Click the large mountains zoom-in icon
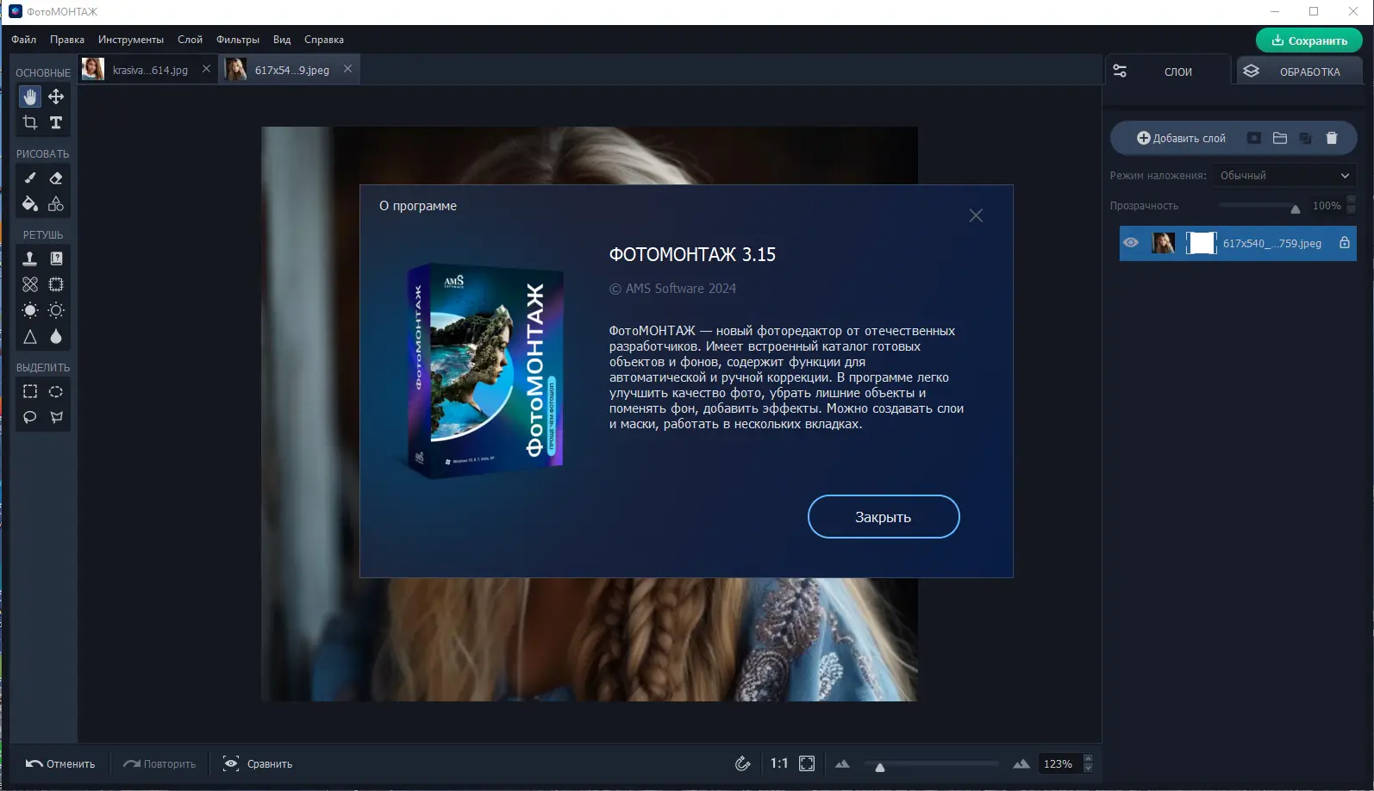The height and width of the screenshot is (791, 1374). (x=1021, y=763)
